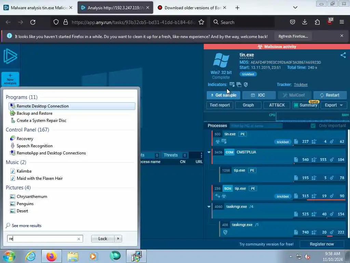The image size is (350, 263).
Task: Click See more results link
Action: pyautogui.click(x=27, y=225)
